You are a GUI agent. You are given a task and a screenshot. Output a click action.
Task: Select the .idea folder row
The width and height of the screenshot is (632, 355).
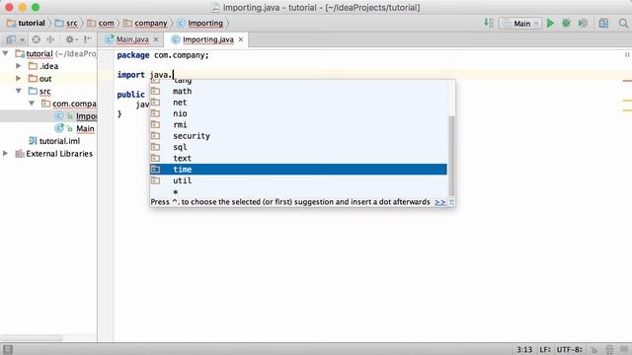[48, 66]
